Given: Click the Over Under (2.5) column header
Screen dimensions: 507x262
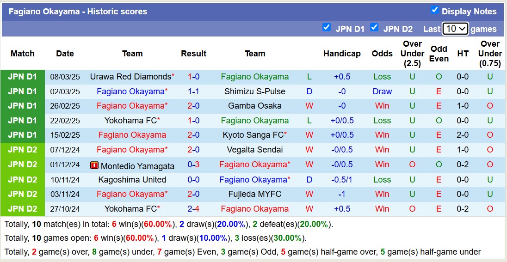Looking at the screenshot, I should coord(412,54).
